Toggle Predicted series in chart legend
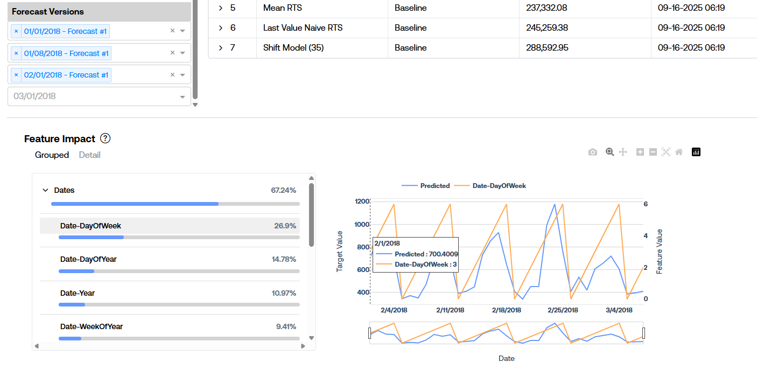This screenshot has width=757, height=369. coord(426,186)
